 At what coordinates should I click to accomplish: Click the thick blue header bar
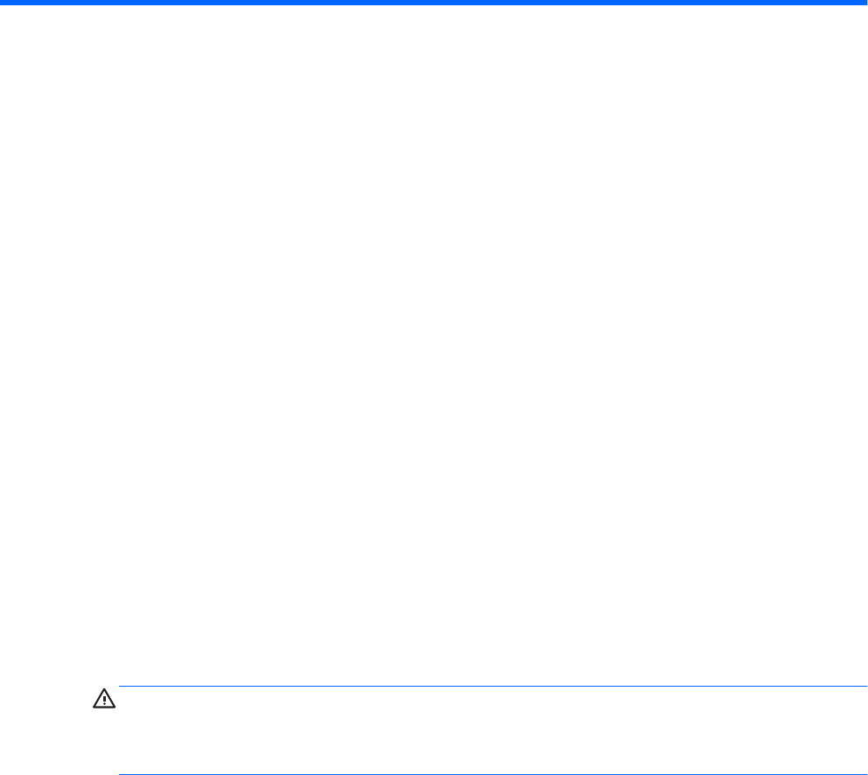[x=434, y=3]
